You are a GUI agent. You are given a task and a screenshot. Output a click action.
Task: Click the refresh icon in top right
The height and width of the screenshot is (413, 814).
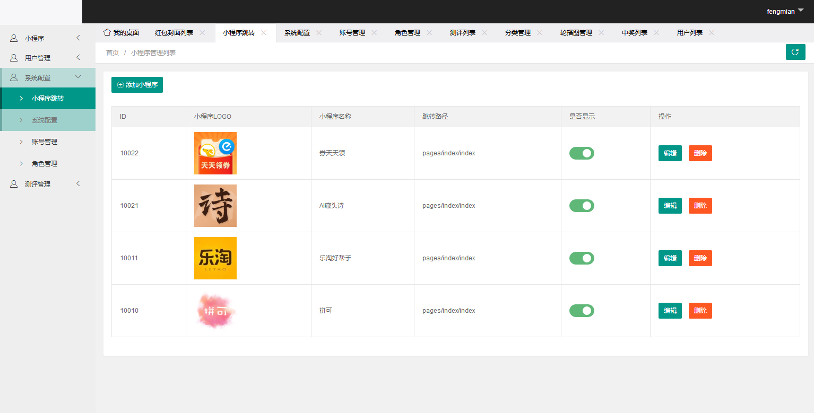click(x=795, y=52)
